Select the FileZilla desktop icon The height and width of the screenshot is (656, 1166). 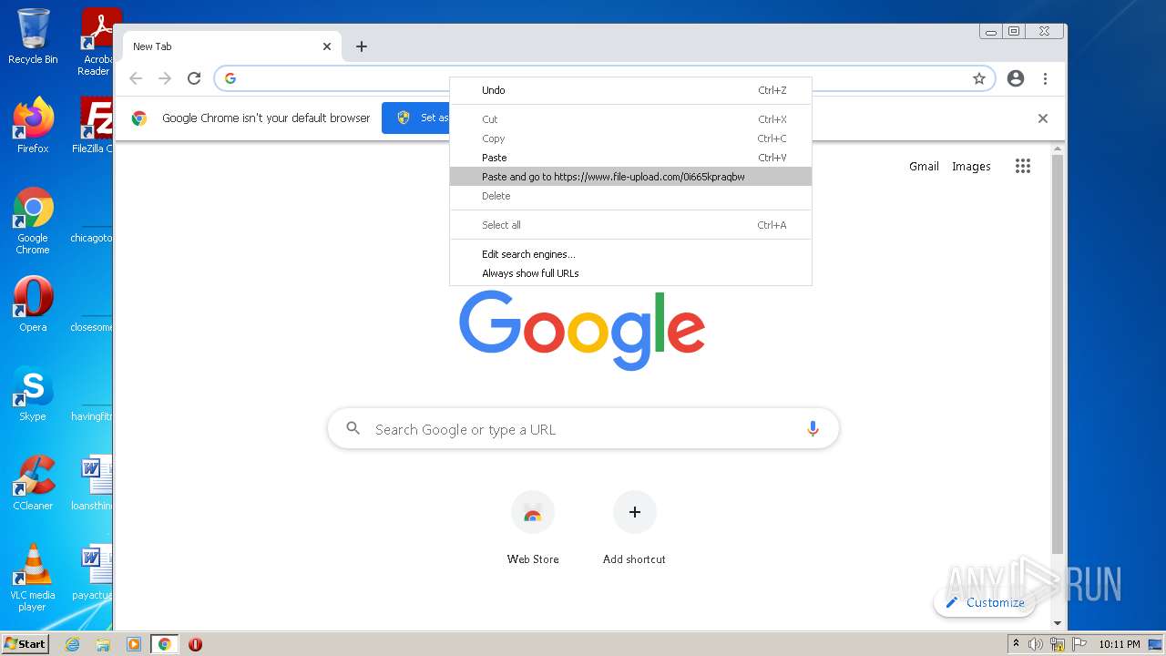coord(93,125)
